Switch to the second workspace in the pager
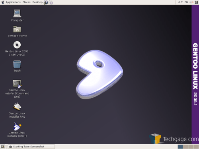This screenshot has width=199, height=149. (x=185, y=147)
